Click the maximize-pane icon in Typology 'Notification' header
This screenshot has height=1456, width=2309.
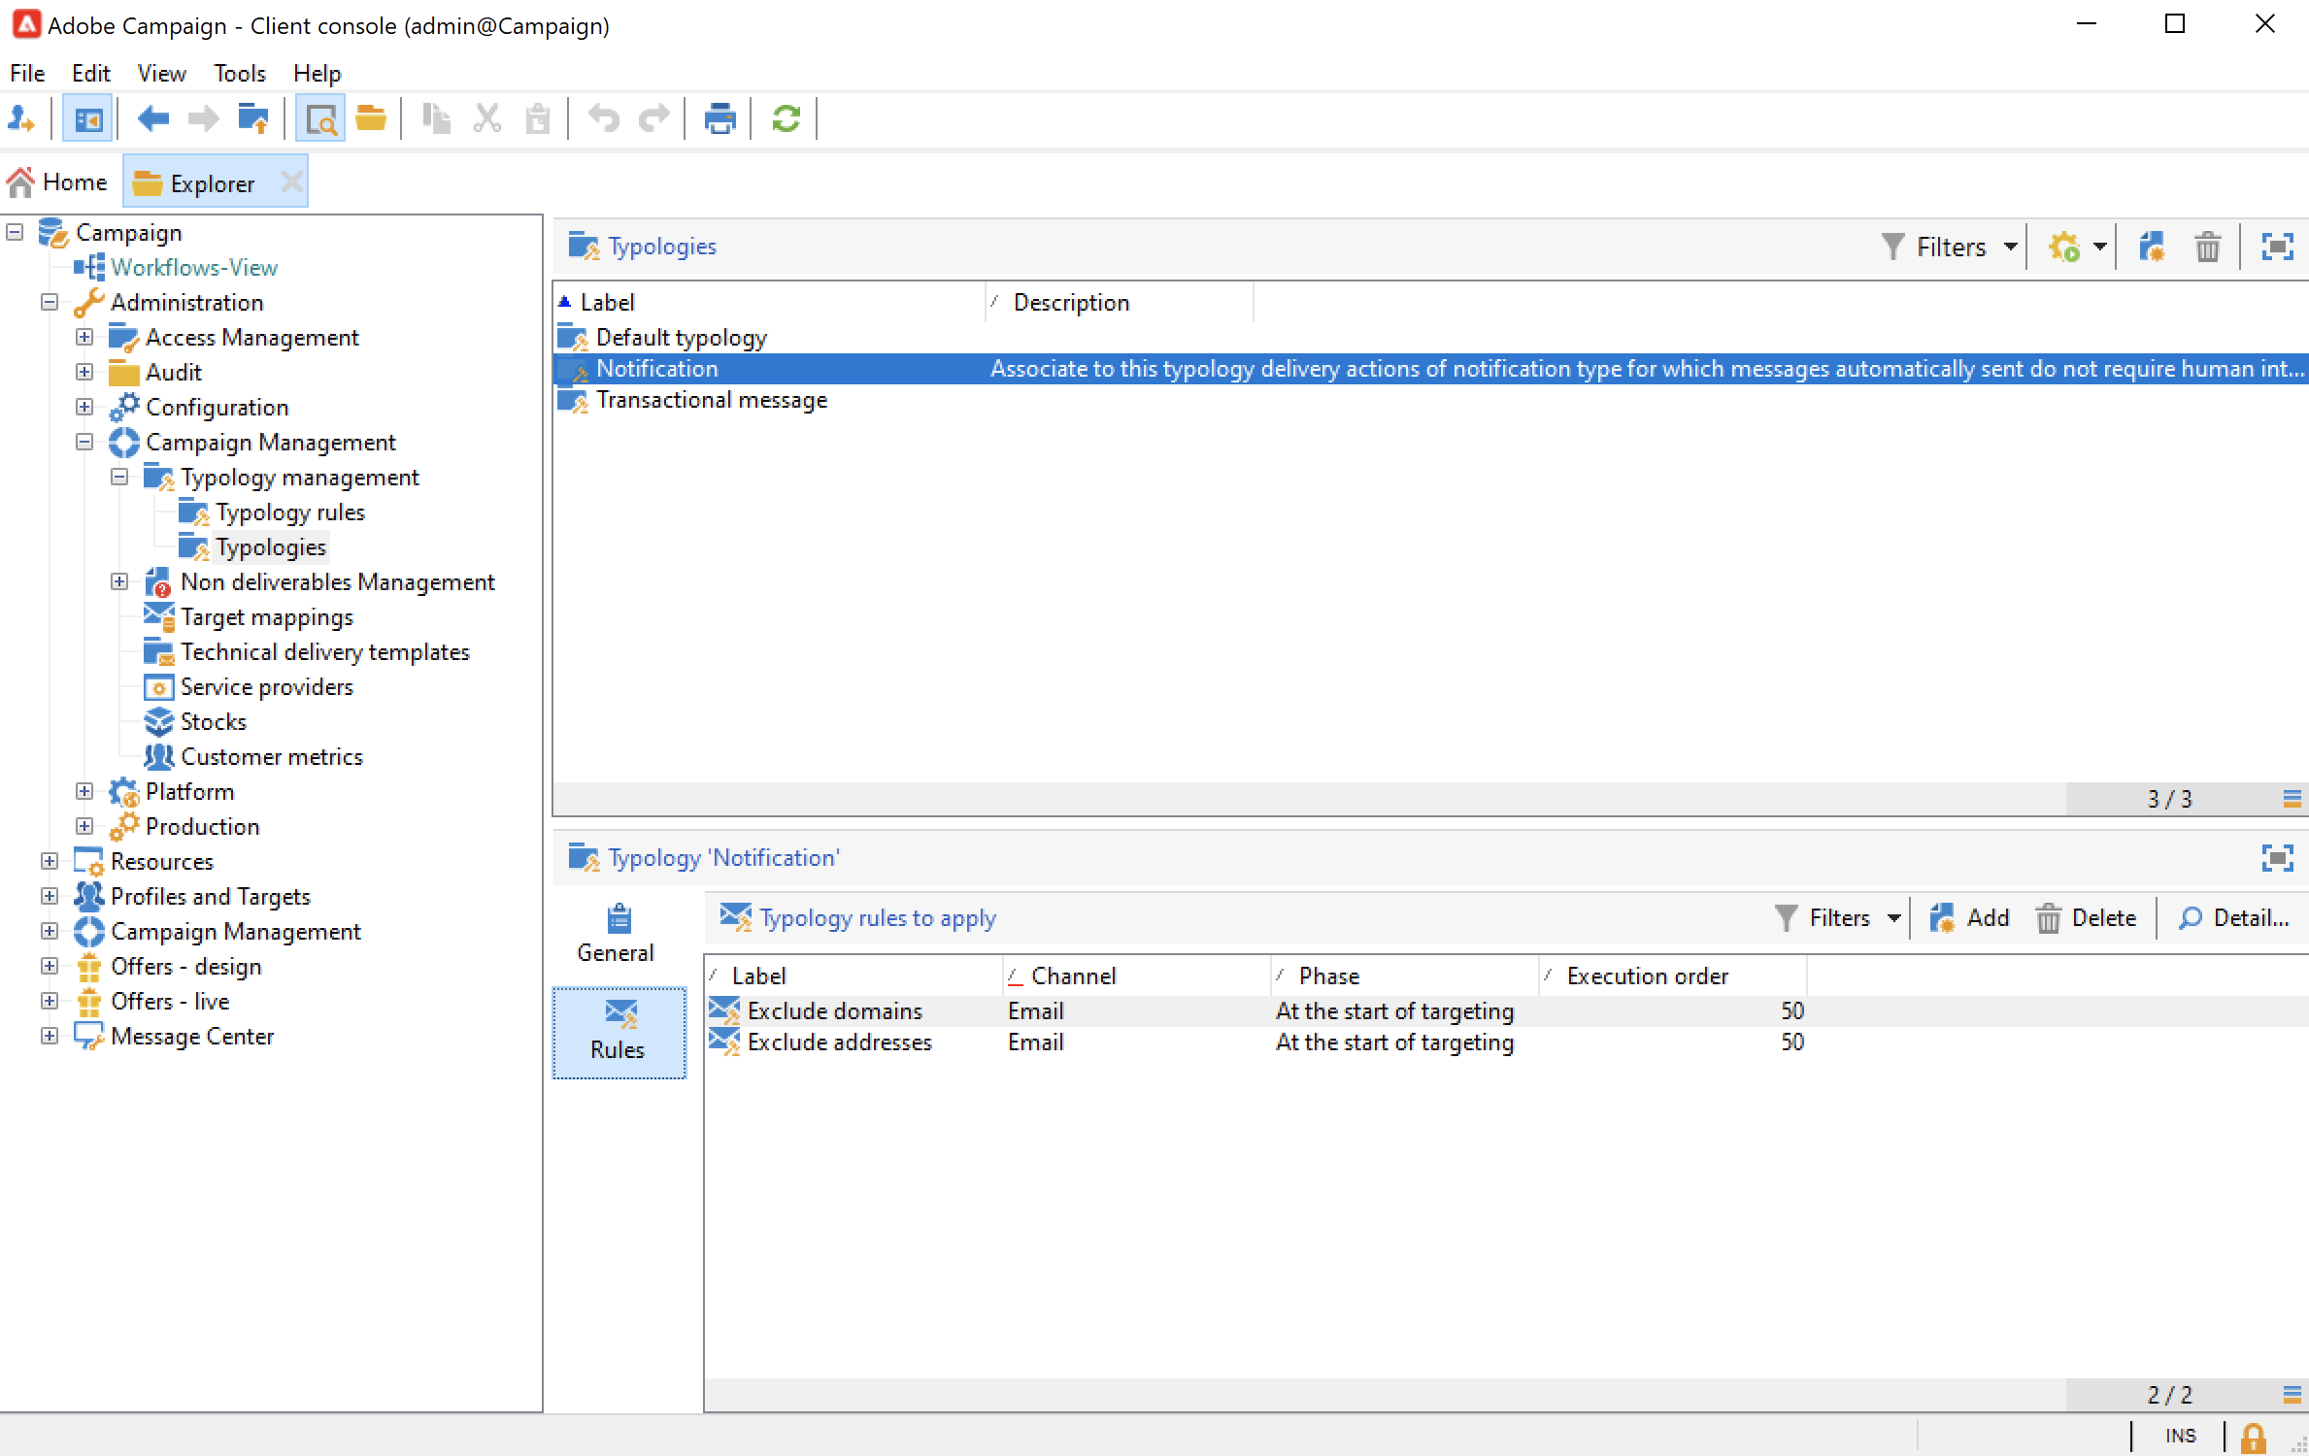[2277, 858]
